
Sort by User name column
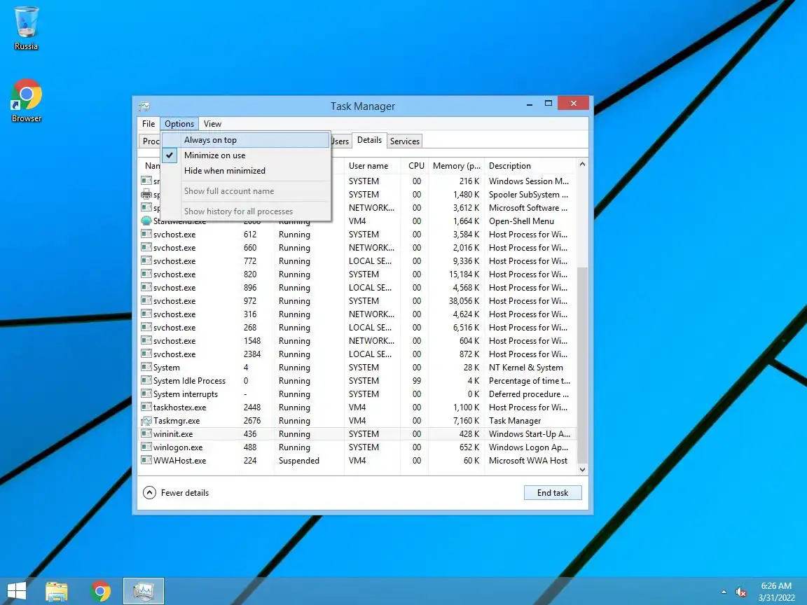(372, 166)
